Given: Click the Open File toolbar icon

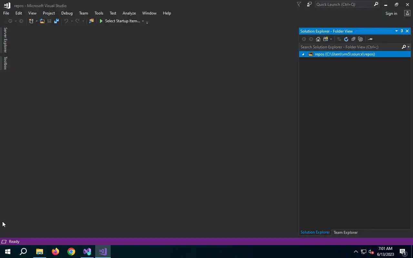Looking at the screenshot, I should coord(42,21).
